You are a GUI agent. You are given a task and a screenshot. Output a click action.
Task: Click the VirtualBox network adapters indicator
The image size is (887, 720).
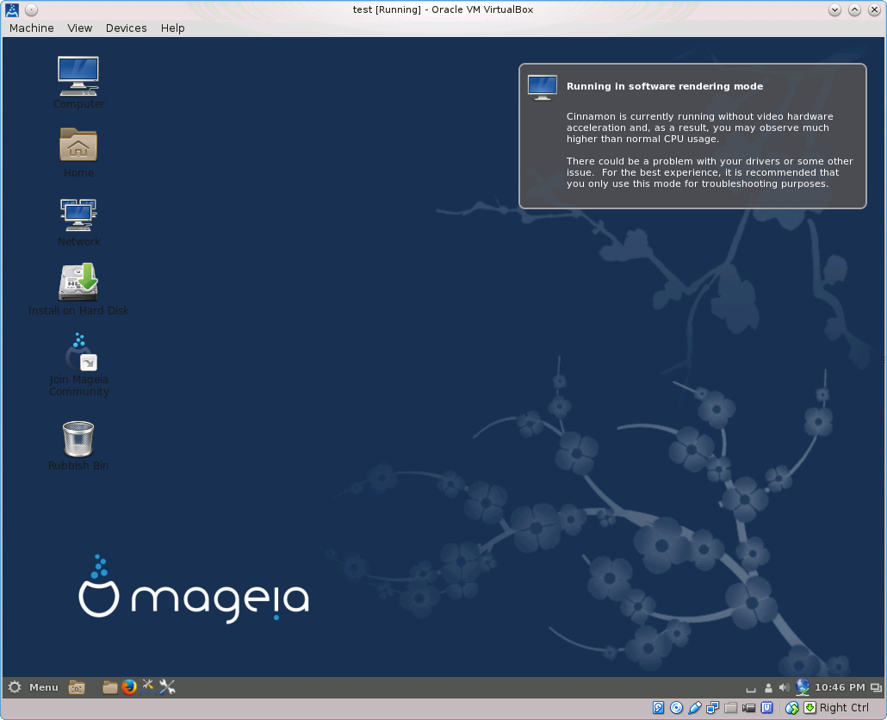coord(713,708)
